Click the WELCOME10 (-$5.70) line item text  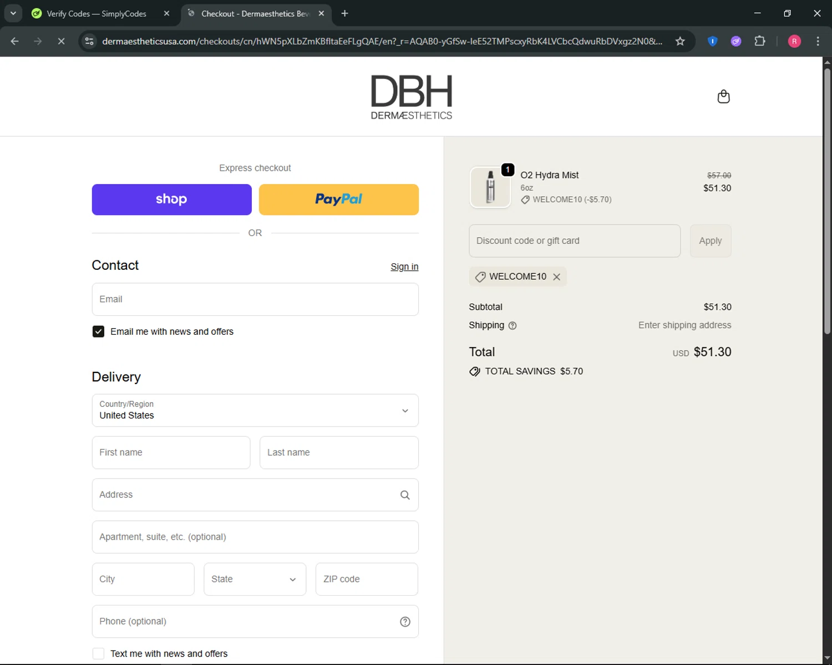(x=572, y=199)
